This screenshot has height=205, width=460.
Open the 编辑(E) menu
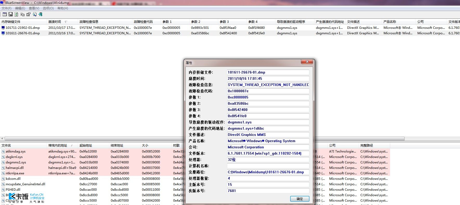click(x=20, y=8)
